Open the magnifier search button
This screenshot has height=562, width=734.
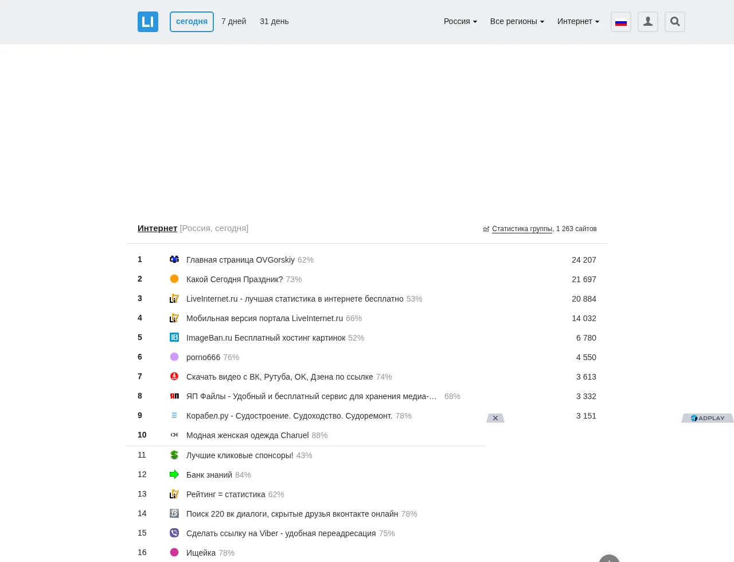tap(675, 22)
